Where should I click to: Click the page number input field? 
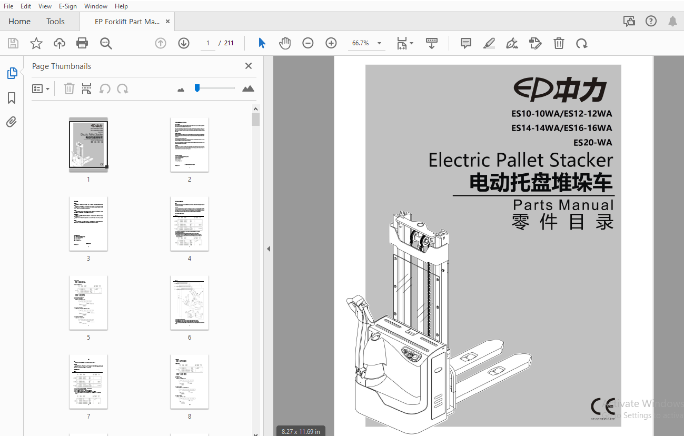tap(208, 43)
